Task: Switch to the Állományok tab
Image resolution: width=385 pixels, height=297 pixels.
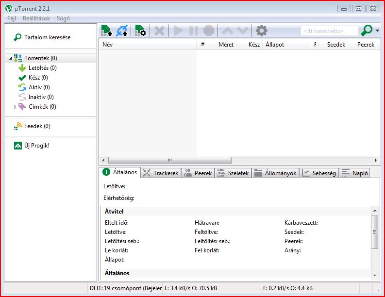Action: [275, 173]
